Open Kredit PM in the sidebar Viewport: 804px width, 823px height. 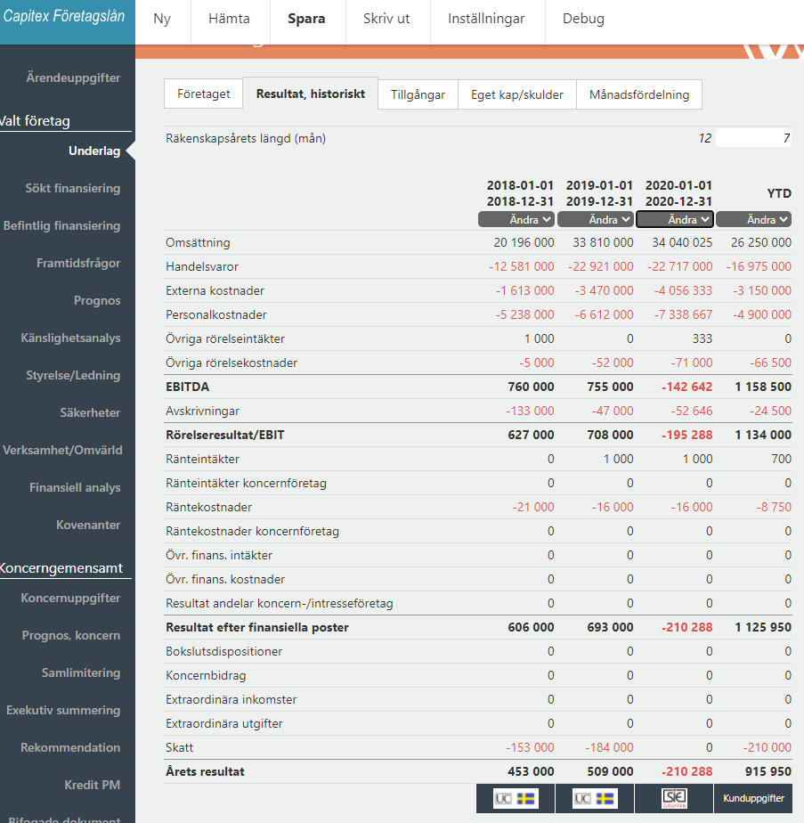pyautogui.click(x=93, y=786)
